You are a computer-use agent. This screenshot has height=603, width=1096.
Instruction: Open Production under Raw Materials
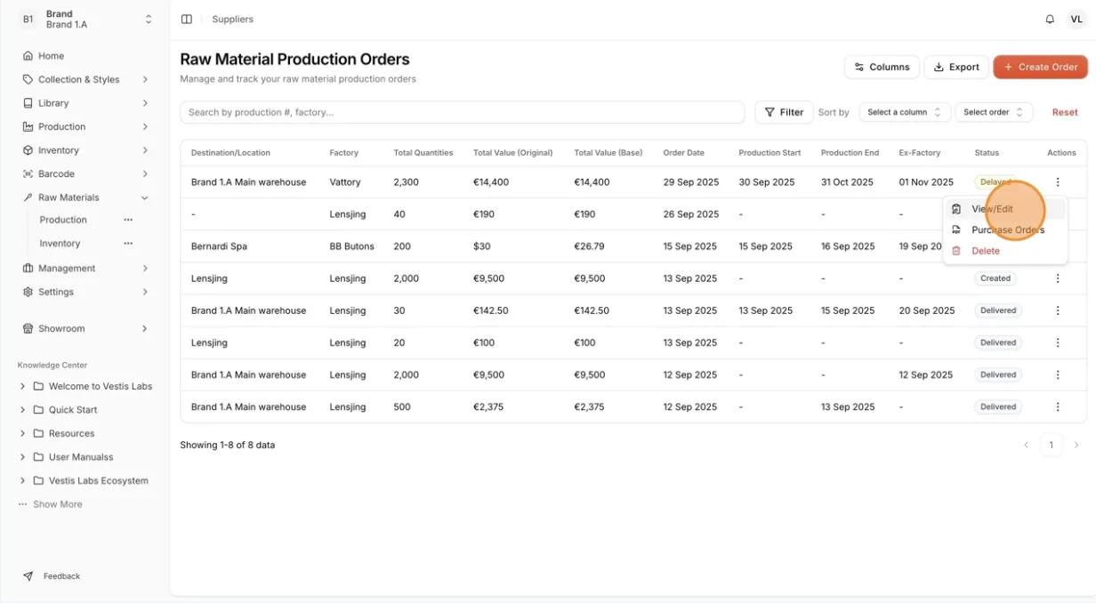[63, 220]
